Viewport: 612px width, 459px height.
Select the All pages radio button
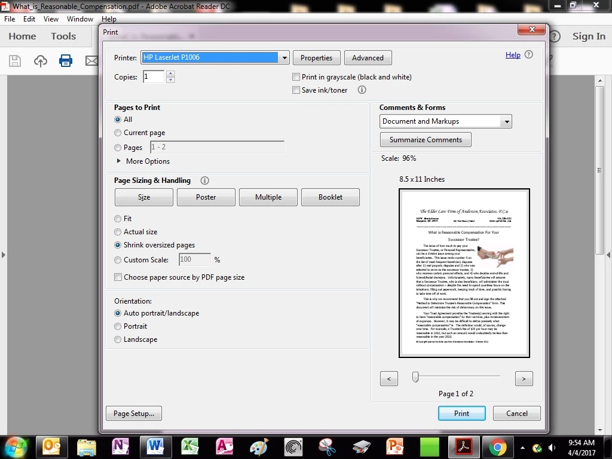click(x=118, y=120)
